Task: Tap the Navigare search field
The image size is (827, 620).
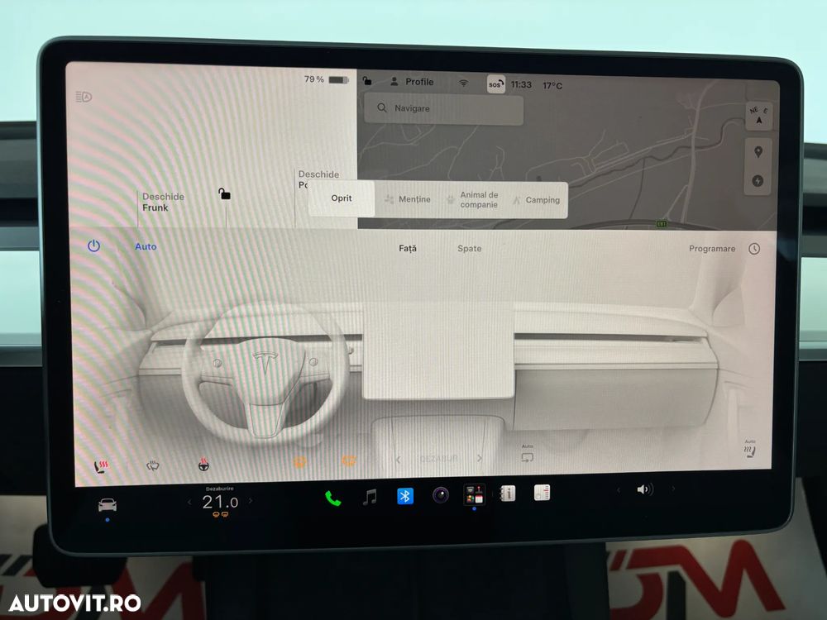Action: coord(443,108)
